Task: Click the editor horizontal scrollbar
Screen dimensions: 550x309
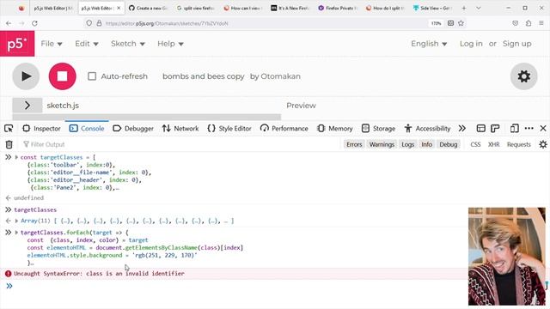Action: tap(147, 117)
